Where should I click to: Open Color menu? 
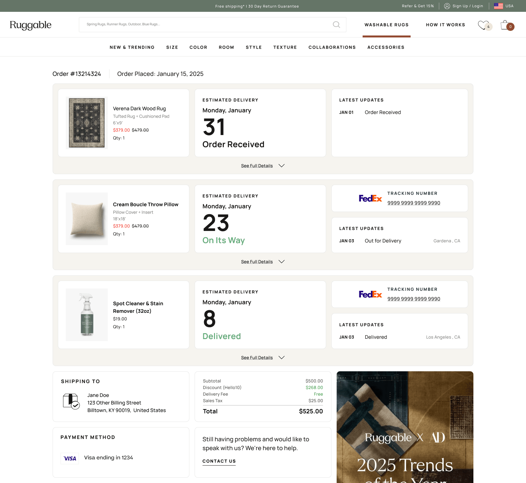point(198,47)
